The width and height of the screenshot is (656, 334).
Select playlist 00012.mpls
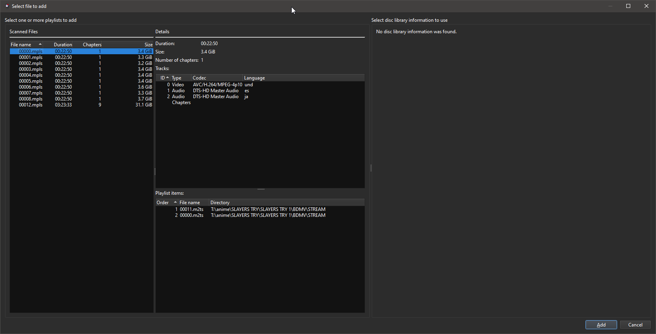(31, 105)
